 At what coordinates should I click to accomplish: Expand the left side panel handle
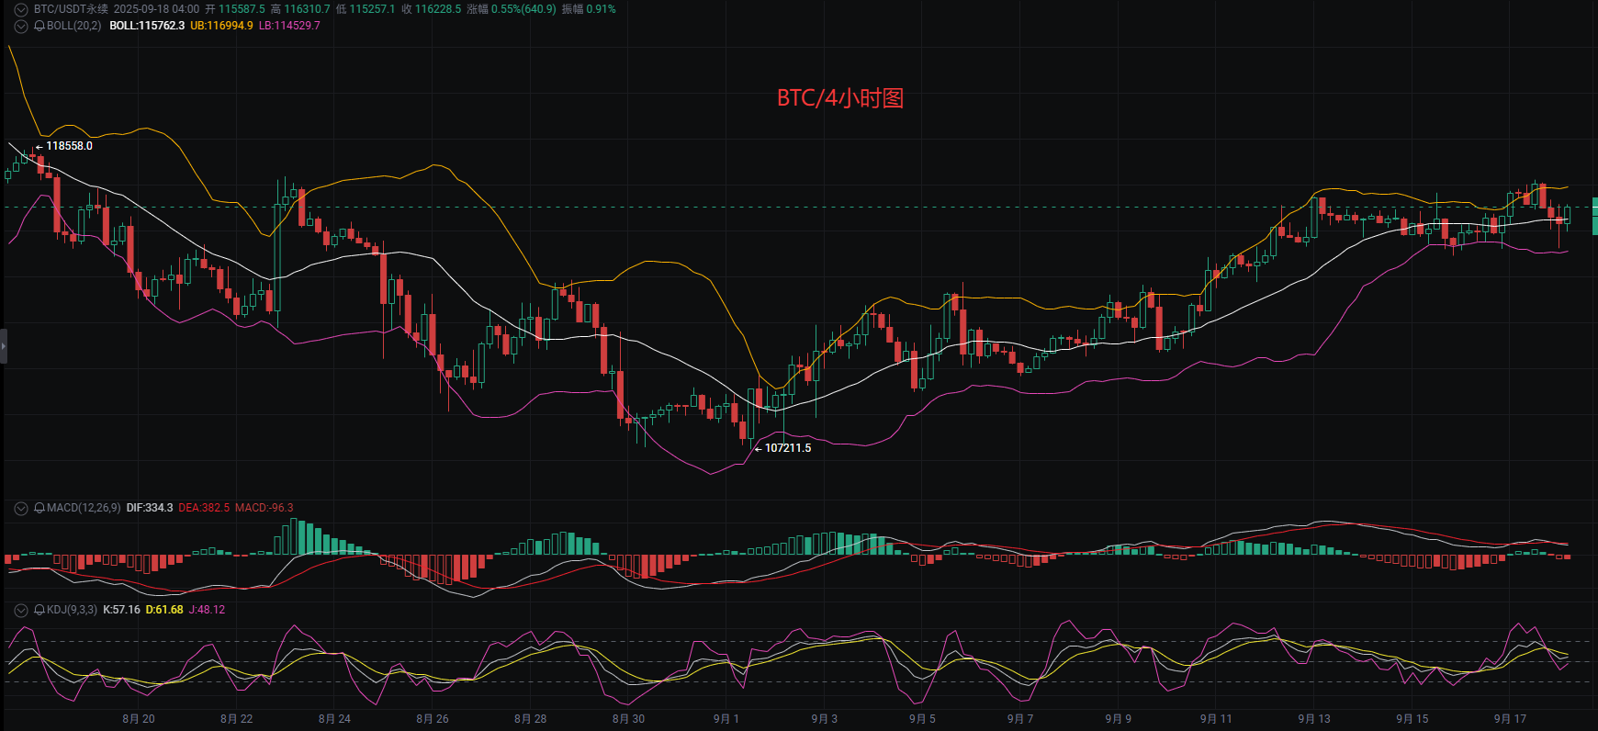pos(4,346)
